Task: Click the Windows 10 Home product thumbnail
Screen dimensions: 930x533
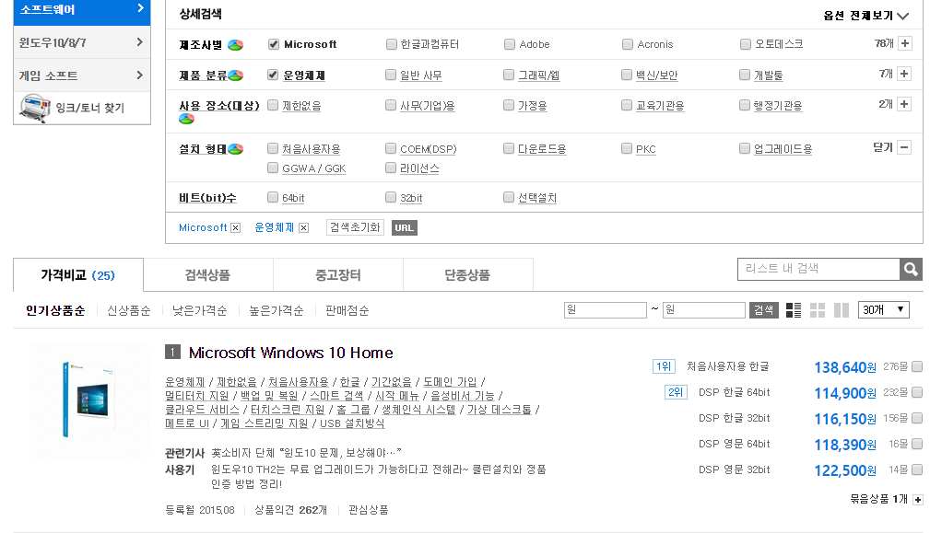Action: click(x=89, y=401)
